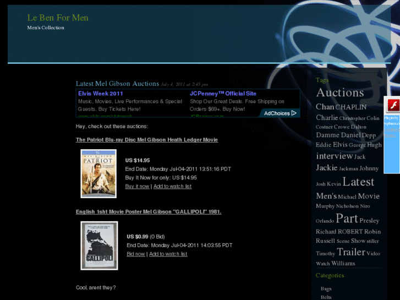
Task: Click the AdChoices triangle icon
Action: 294,113
